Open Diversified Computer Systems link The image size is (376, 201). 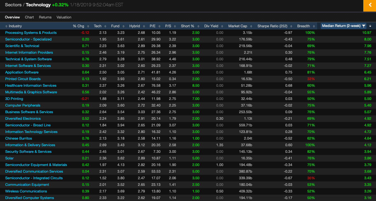tap(30, 198)
